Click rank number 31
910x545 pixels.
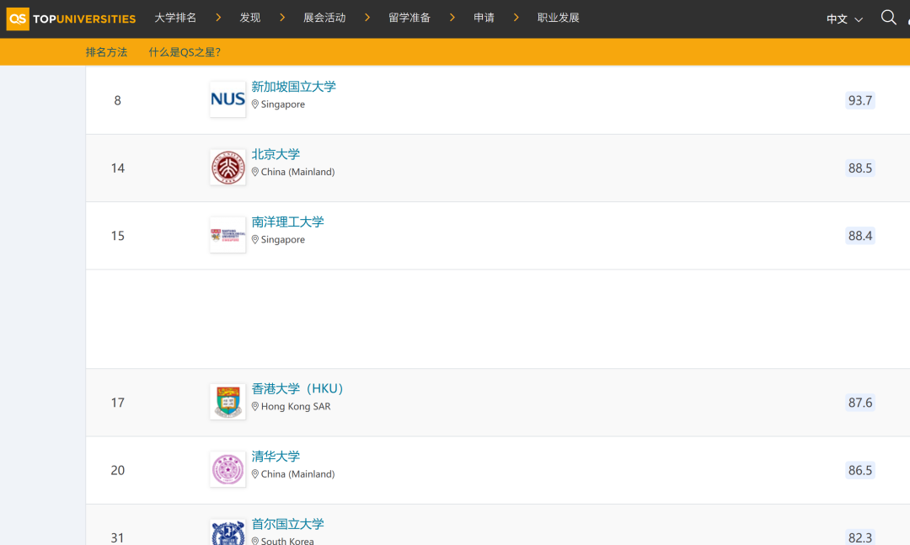pos(118,538)
